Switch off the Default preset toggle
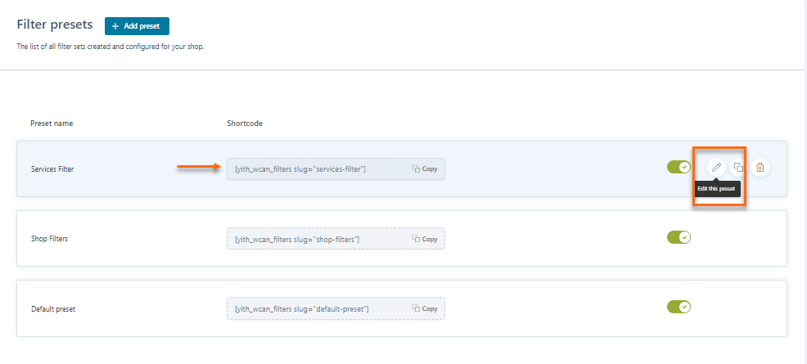807x364 pixels. 679,307
